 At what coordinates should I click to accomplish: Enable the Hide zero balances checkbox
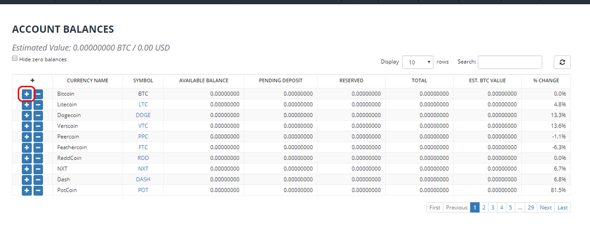coord(15,59)
